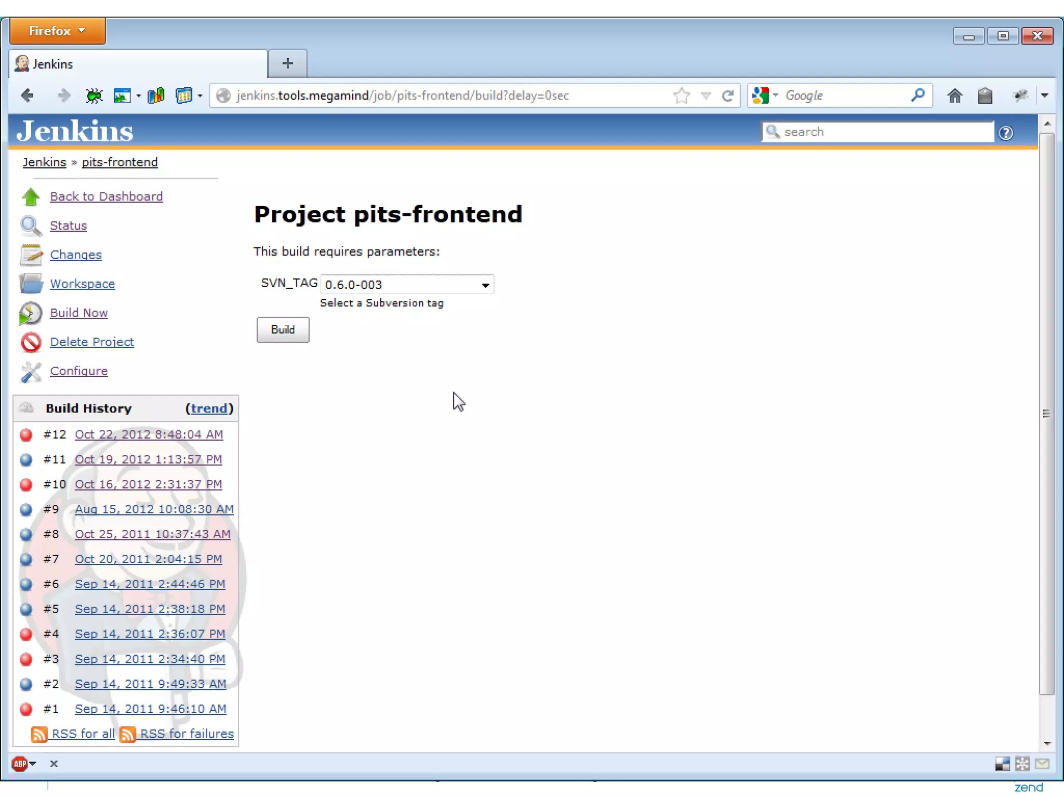Open build #9 Aug 15, 2012

pos(154,509)
